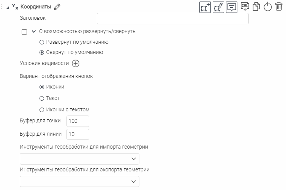
Task: Click the Заголовок text input field
Action: coord(172,19)
